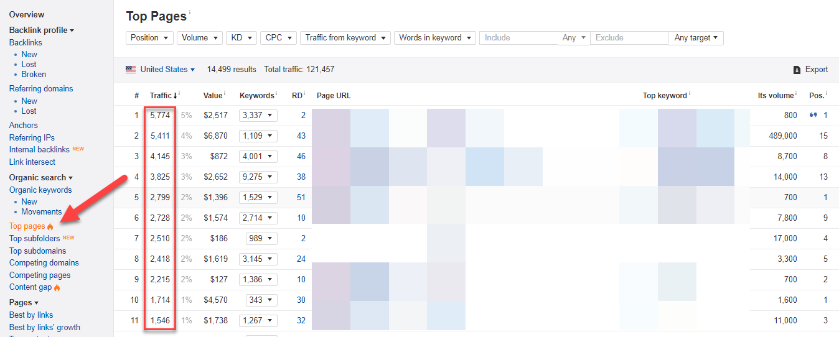839x337 pixels.
Task: Click Total traffic: 121,457 text
Action: pyautogui.click(x=299, y=70)
